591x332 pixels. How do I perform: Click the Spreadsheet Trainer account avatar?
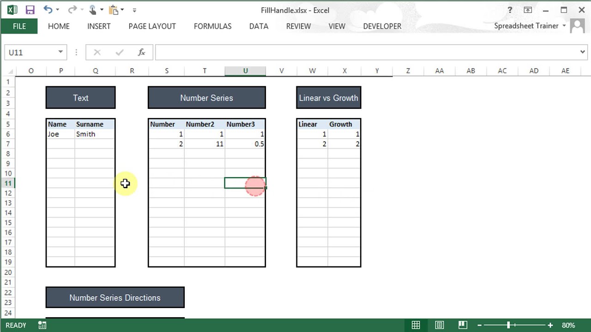tap(577, 26)
